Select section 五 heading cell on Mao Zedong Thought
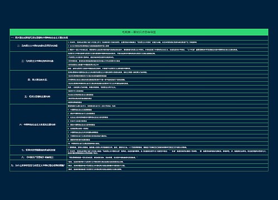 tap(38, 97)
